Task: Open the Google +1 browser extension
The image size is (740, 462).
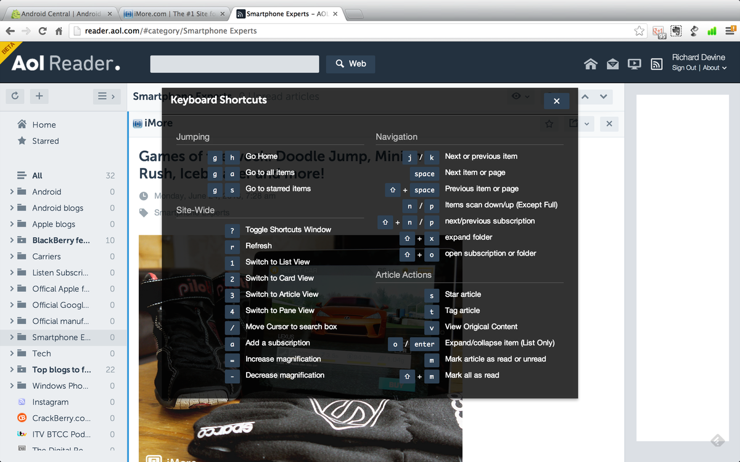Action: [657, 30]
